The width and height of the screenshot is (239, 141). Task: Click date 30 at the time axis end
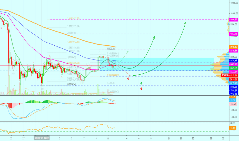(x=223, y=138)
